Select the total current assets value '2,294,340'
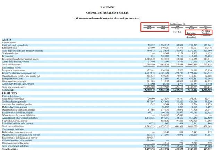 click(150, 64)
